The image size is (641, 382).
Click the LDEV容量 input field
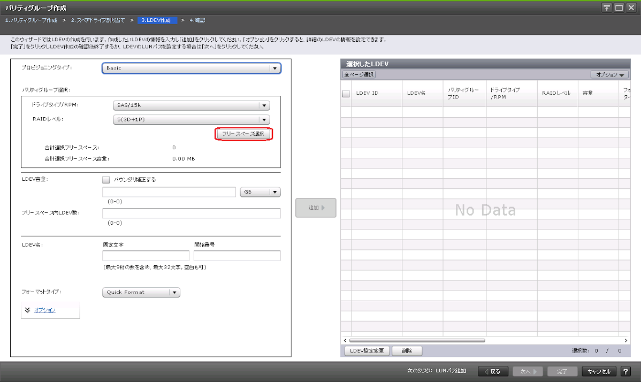click(169, 192)
